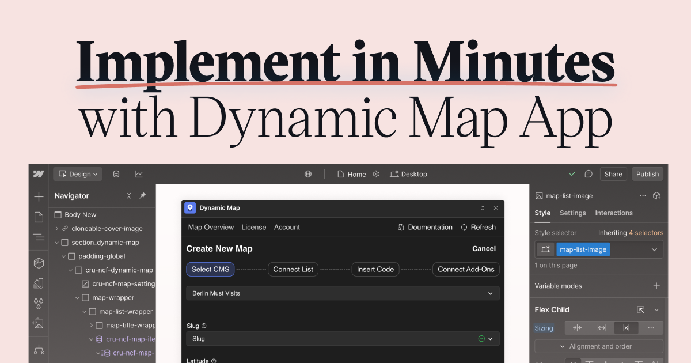This screenshot has width=691, height=363.
Task: Set Sizing to fixed in Flex Child
Action: [x=627, y=328]
